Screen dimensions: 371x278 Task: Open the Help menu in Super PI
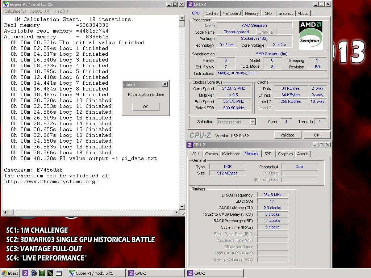point(61,11)
